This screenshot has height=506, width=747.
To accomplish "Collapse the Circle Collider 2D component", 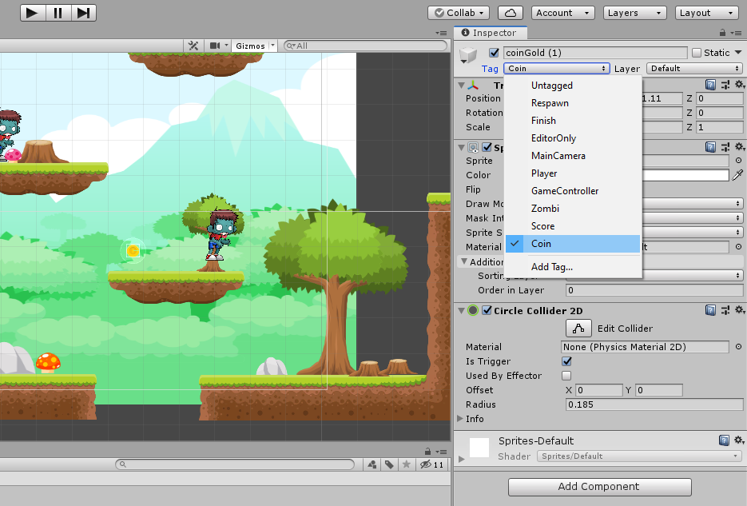I will click(461, 310).
